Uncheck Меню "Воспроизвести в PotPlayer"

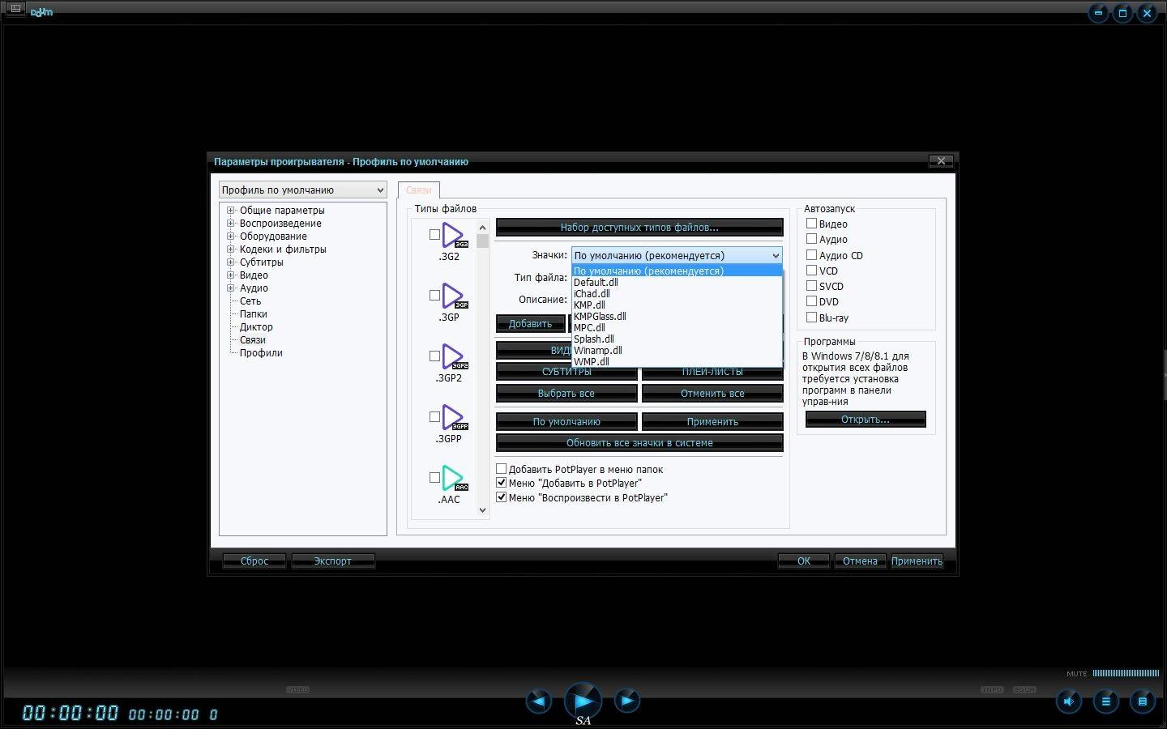point(501,497)
